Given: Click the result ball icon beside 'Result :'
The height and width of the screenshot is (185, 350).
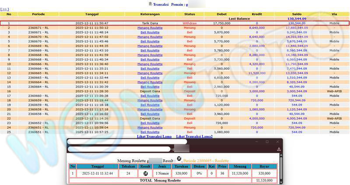Looking at the screenshot, I should click(x=179, y=159).
